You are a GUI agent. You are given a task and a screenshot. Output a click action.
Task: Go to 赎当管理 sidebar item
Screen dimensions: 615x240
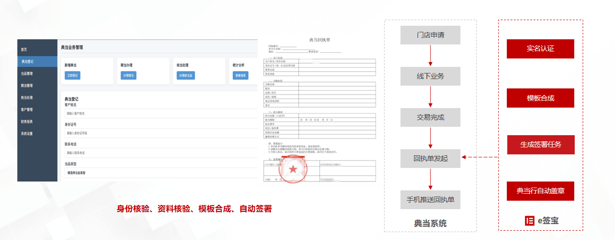click(27, 86)
